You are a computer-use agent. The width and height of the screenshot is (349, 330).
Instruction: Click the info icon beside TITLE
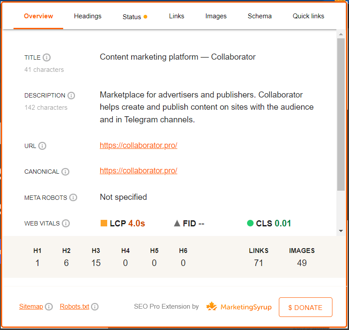(x=46, y=57)
